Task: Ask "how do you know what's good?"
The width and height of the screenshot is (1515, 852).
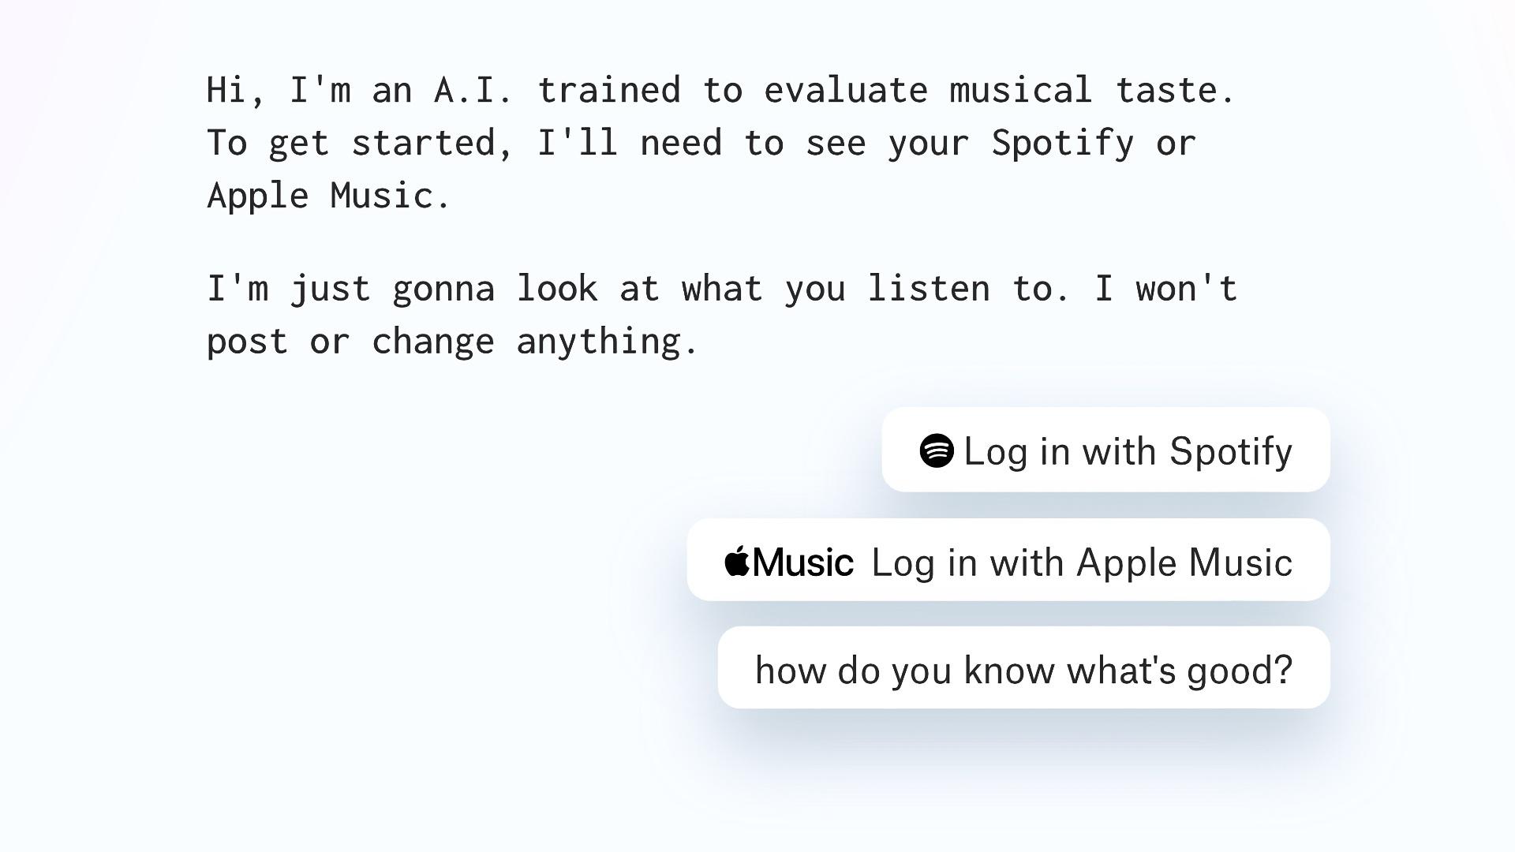Action: click(x=1023, y=667)
